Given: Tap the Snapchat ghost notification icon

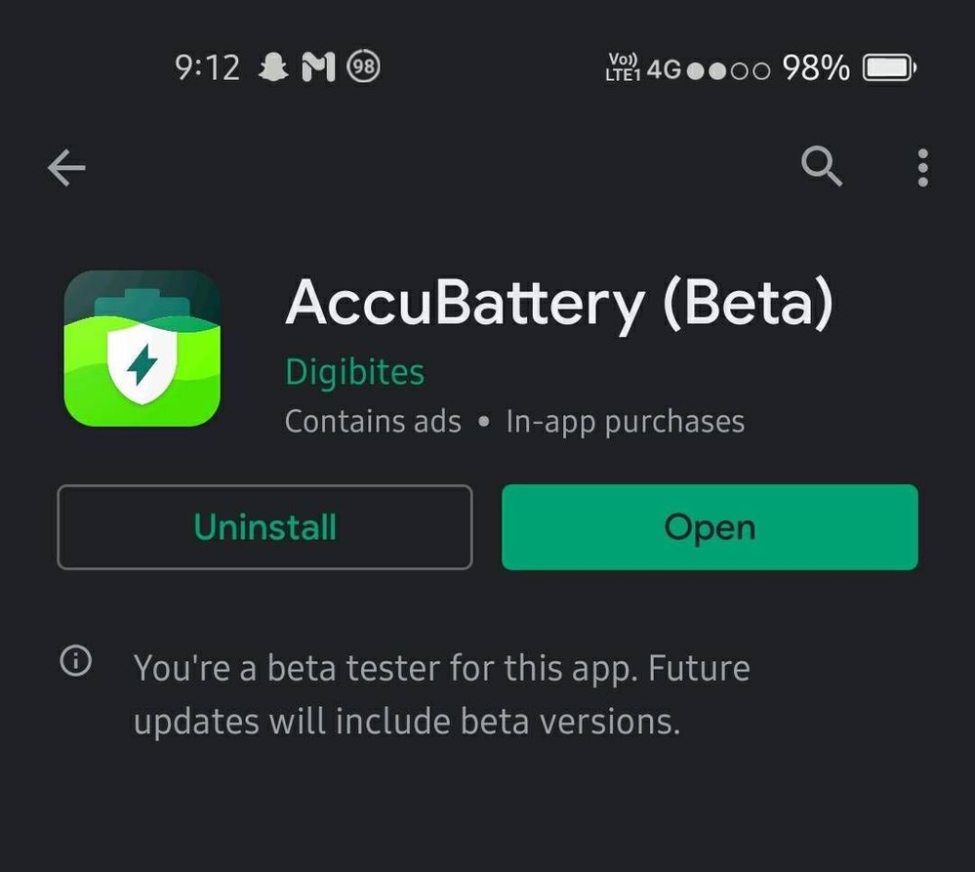Looking at the screenshot, I should (273, 66).
